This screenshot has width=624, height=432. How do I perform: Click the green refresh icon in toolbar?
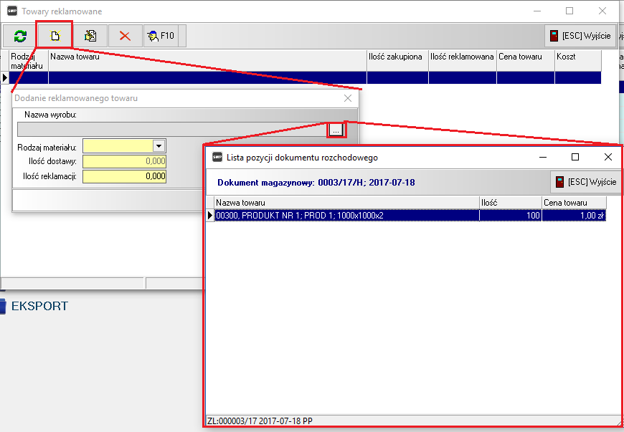[20, 36]
